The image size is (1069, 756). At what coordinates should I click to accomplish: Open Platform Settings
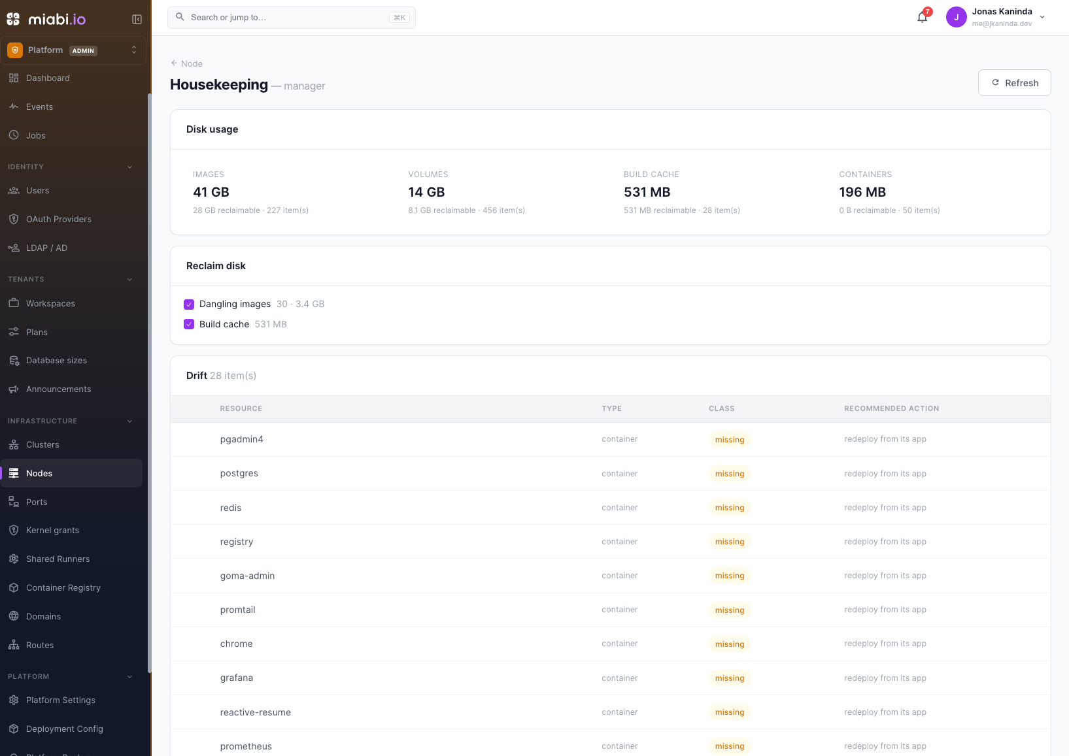(x=72, y=700)
